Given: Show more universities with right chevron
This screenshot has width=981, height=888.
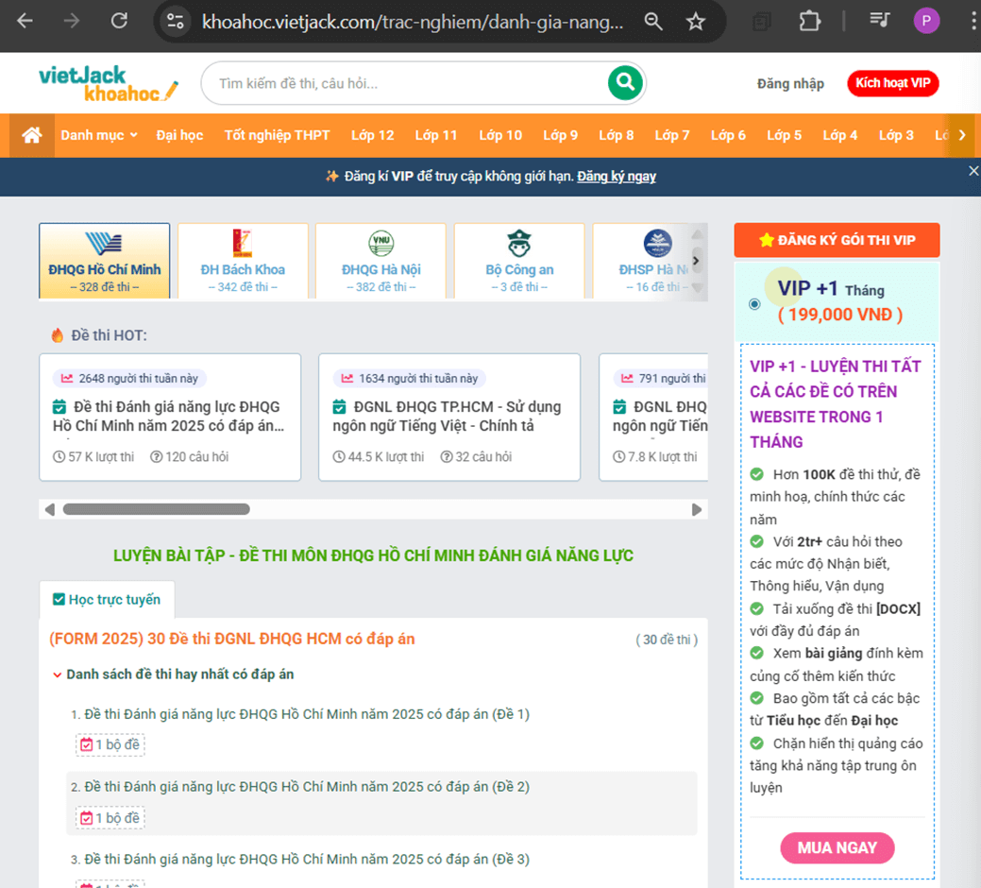Looking at the screenshot, I should coord(696,261).
